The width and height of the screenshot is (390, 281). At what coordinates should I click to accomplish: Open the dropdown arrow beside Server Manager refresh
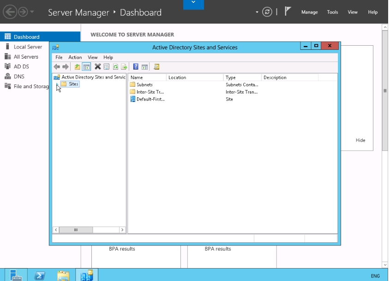257,12
